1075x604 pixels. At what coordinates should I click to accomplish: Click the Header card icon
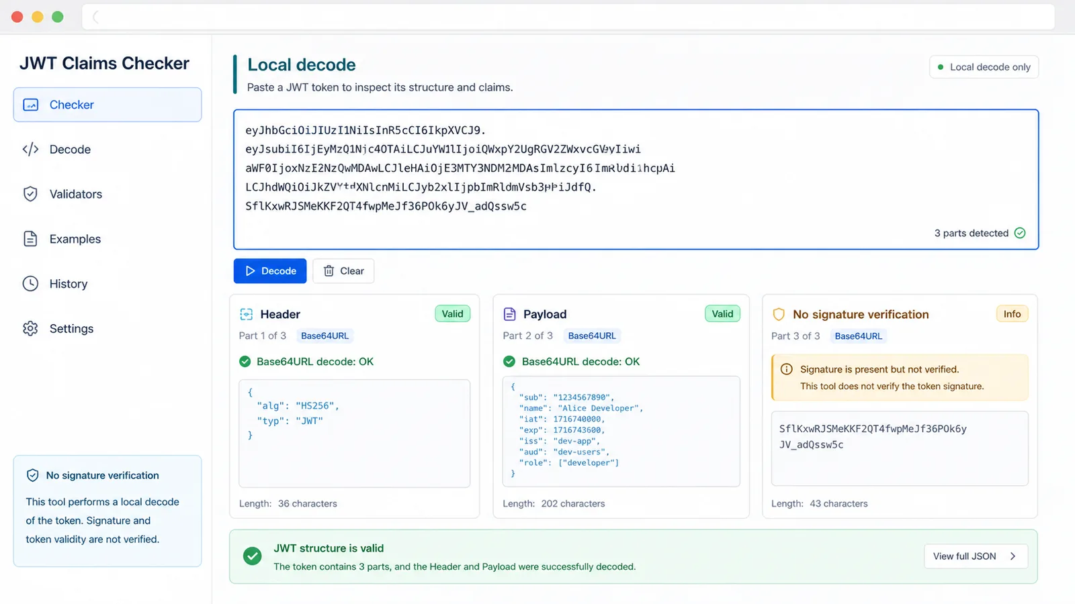pos(247,314)
